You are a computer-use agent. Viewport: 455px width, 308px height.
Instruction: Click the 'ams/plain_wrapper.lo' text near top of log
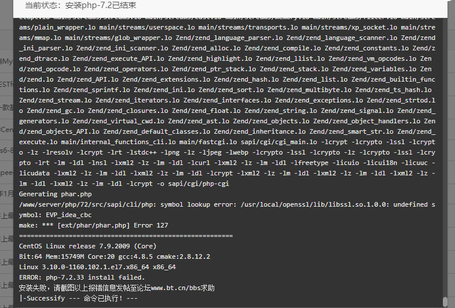pos(57,27)
